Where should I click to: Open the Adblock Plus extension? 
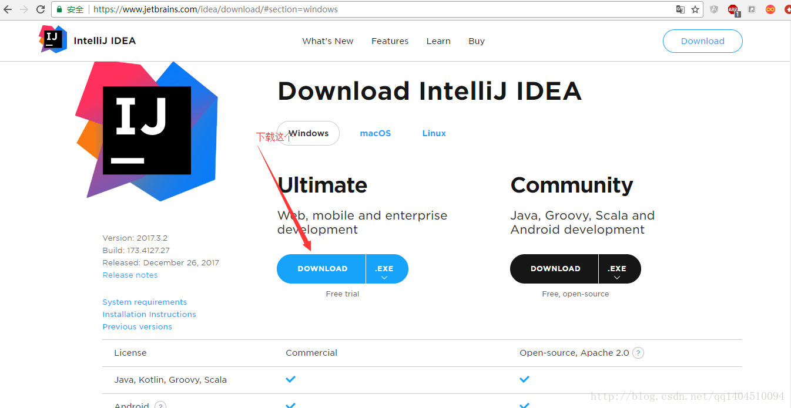pos(733,9)
